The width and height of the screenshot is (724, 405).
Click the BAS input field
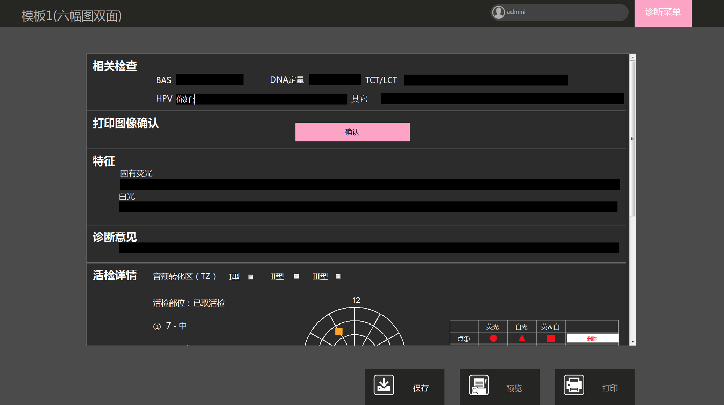[x=210, y=79]
